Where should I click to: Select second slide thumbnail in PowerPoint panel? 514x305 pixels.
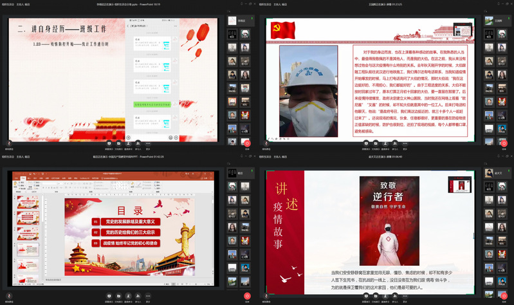coord(28,217)
